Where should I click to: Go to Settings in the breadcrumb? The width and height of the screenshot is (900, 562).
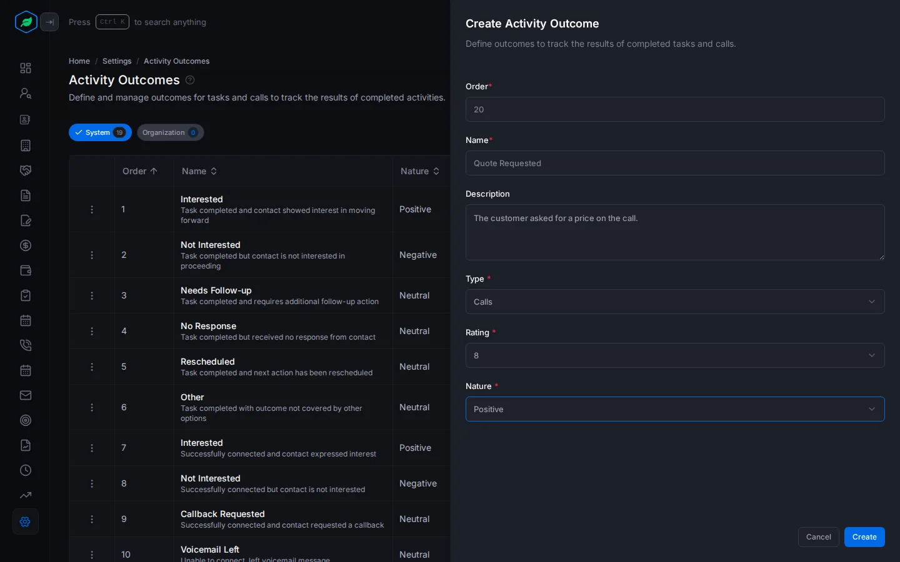coord(117,61)
